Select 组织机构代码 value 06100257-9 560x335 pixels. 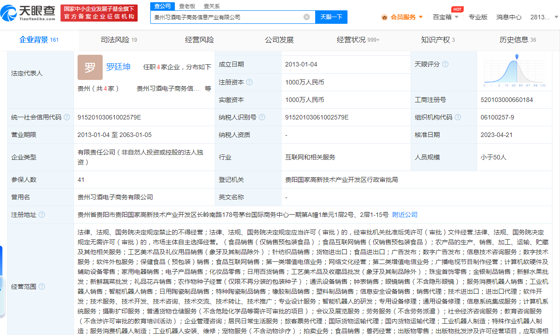pos(497,117)
